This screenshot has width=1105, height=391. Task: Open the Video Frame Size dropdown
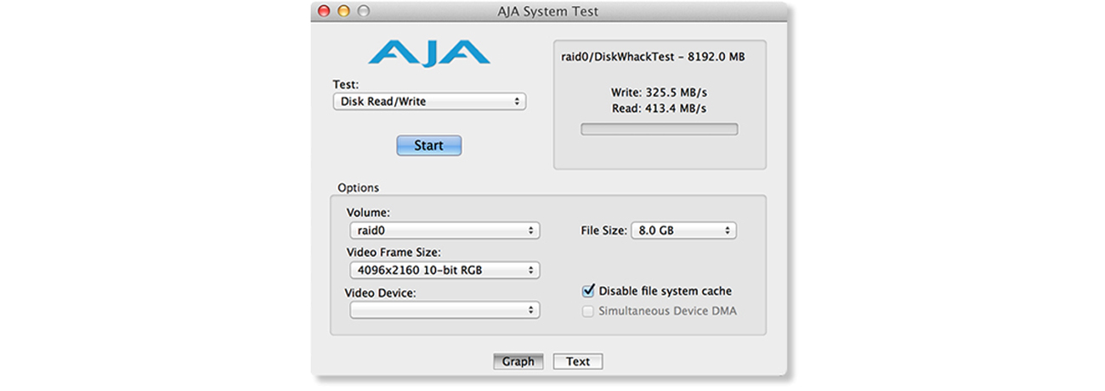point(445,271)
